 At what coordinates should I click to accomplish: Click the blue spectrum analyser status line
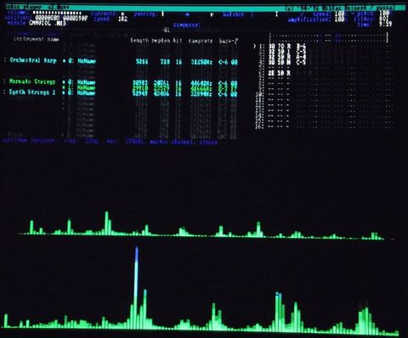pos(110,141)
